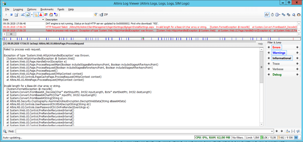
Task: Click the ZIP export toolbar button
Action: (104, 14)
